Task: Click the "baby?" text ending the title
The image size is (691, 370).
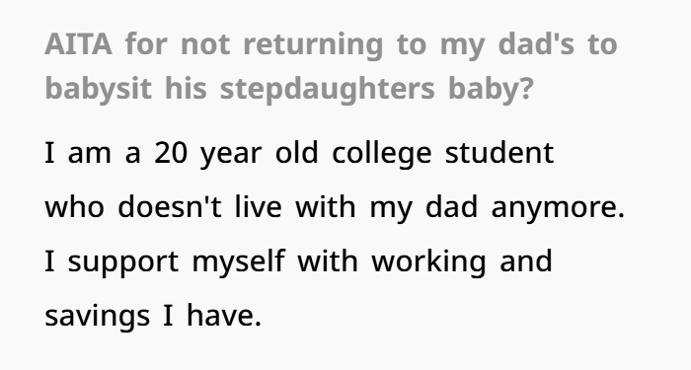Action: coord(491,90)
